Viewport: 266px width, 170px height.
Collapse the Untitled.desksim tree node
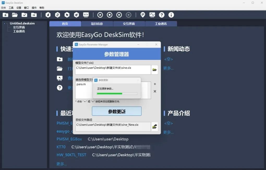(x=4, y=24)
